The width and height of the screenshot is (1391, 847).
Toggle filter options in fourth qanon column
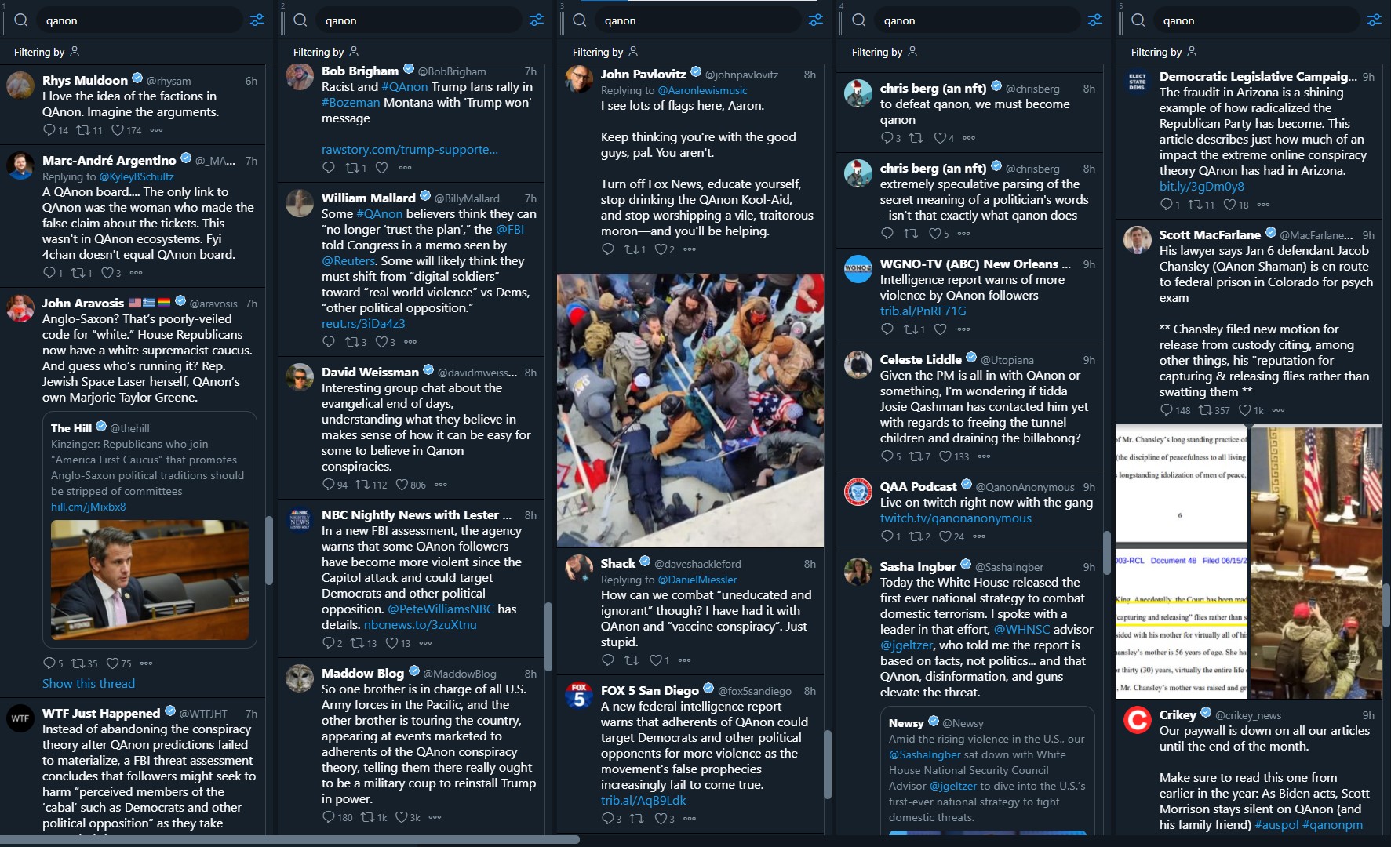[x=1095, y=20]
